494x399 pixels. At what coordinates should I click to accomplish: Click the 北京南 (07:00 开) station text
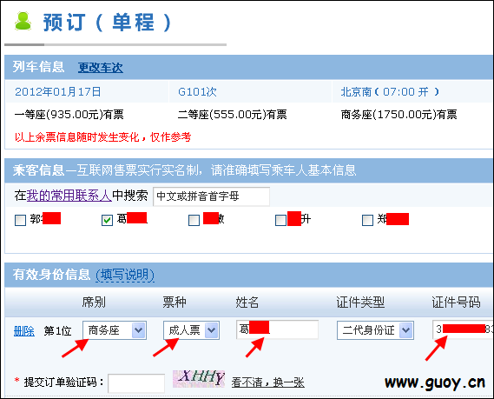pos(390,92)
